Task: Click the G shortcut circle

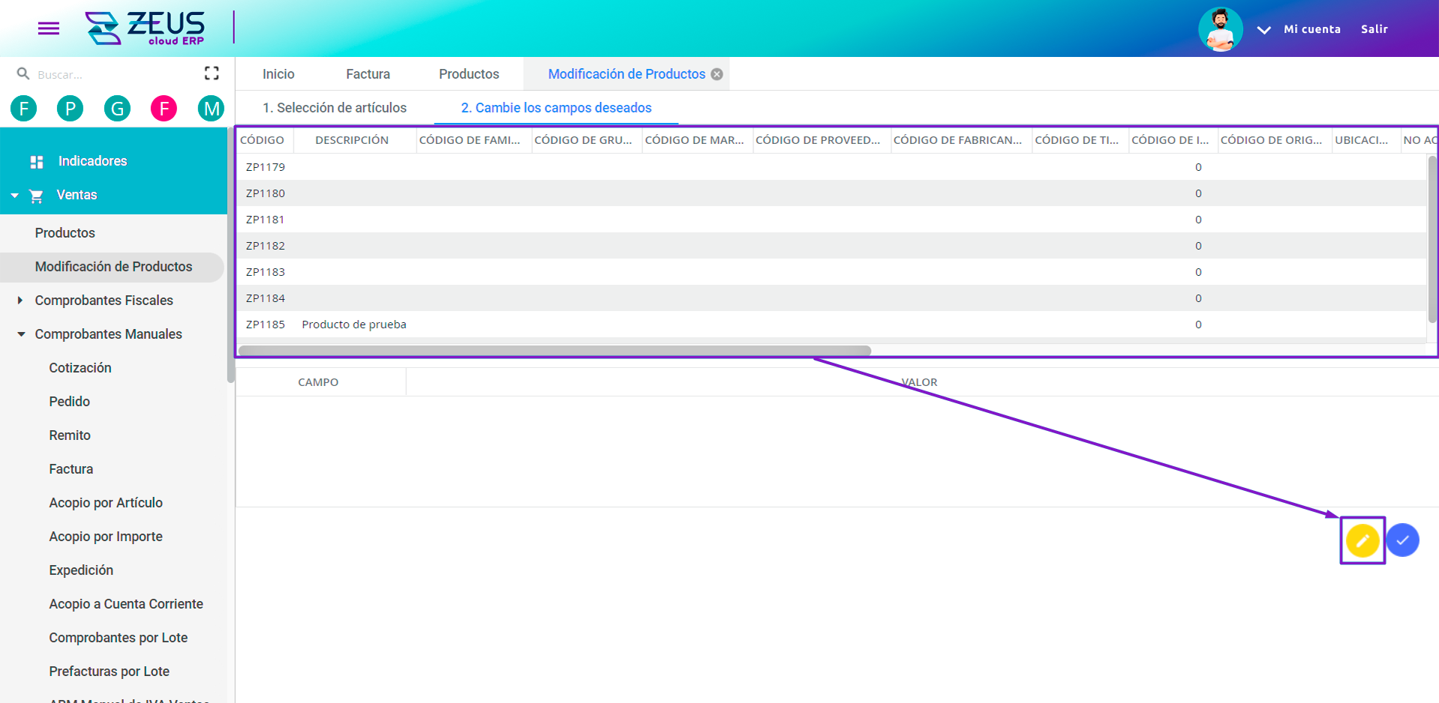Action: pyautogui.click(x=117, y=109)
